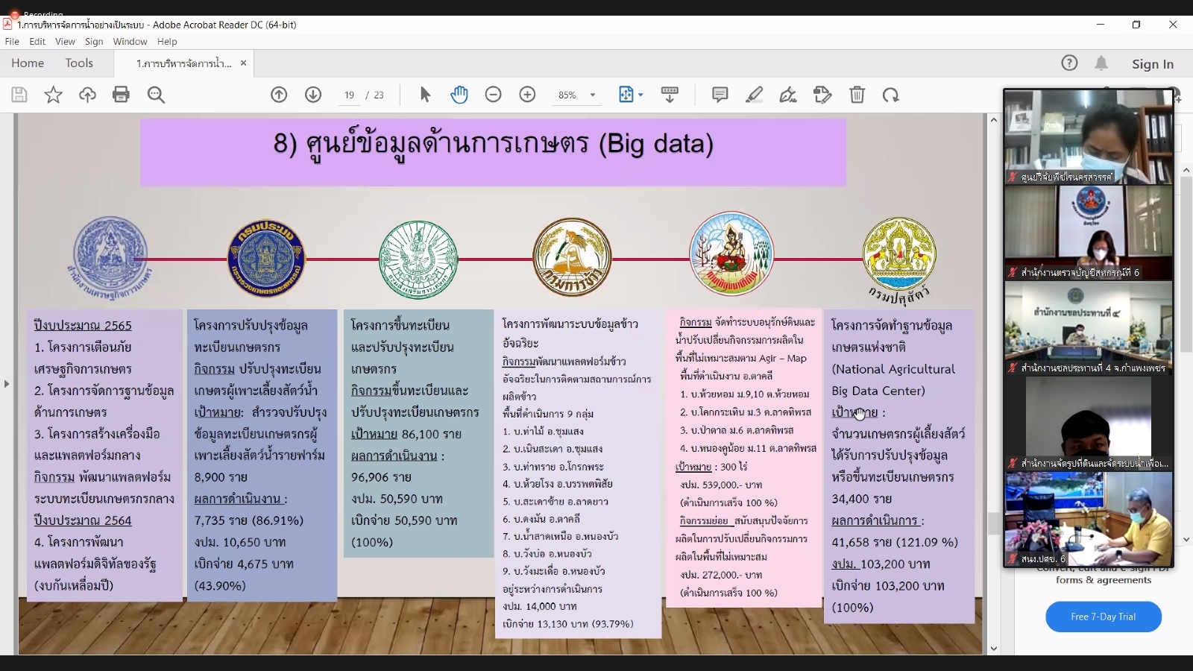Switch to Home tab
Image resolution: width=1193 pixels, height=671 pixels.
[28, 63]
